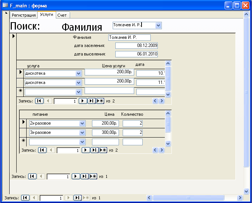Viewport: 252px width, 203px height.
Task: Expand first дискотека service dropdown
Action: click(x=78, y=73)
